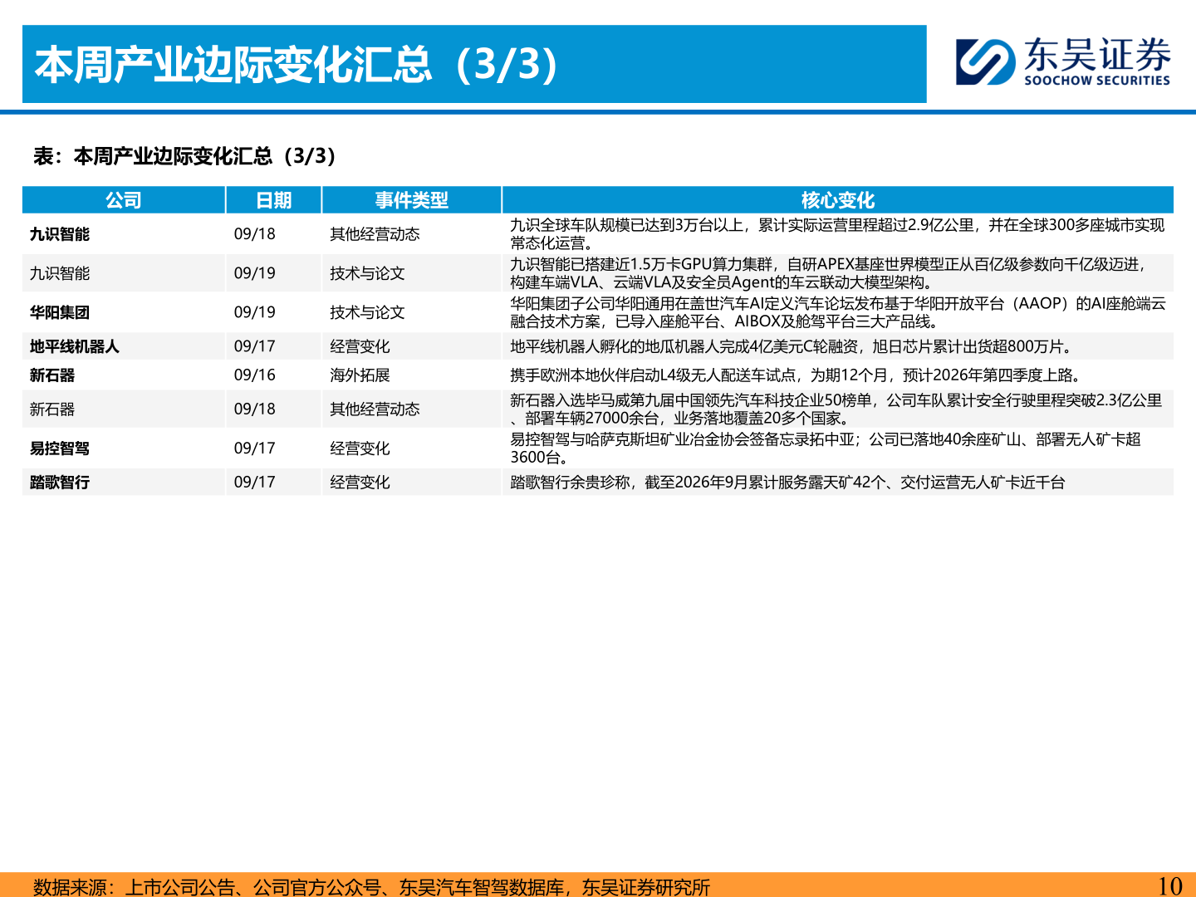Select the 事件类型 column header
The image size is (1196, 897).
click(x=412, y=200)
